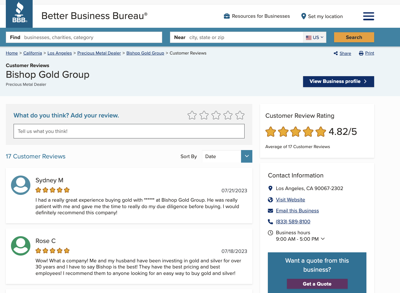
Task: Click the Print link
Action: pos(370,53)
